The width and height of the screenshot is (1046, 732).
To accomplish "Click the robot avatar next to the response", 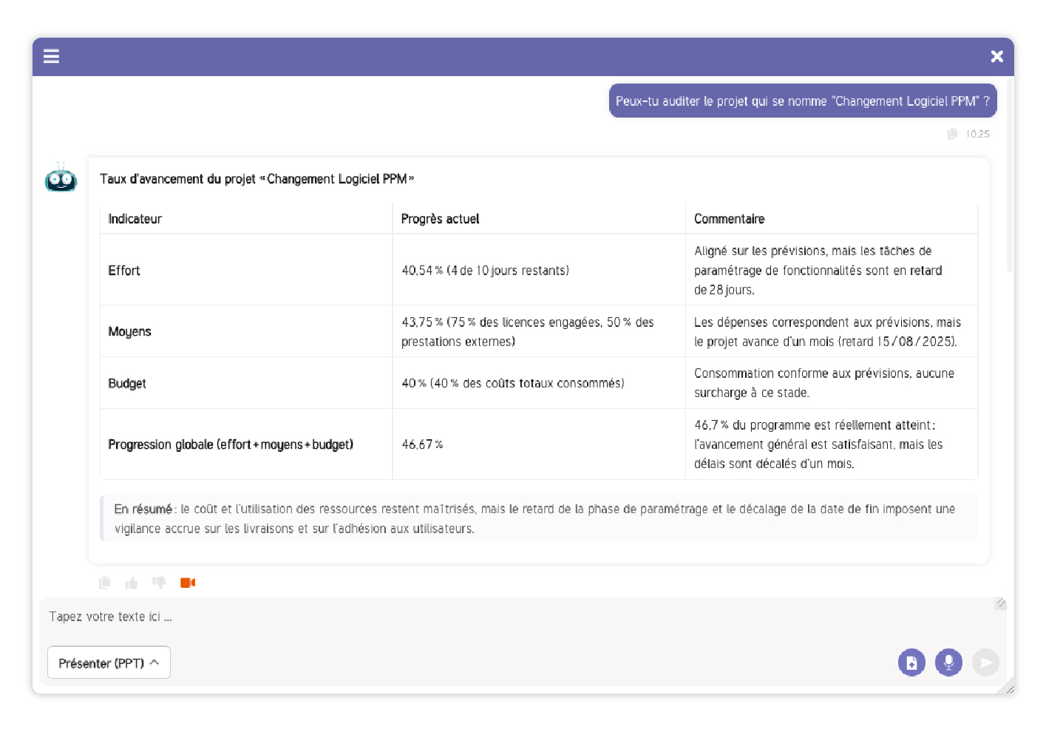I will 61,179.
